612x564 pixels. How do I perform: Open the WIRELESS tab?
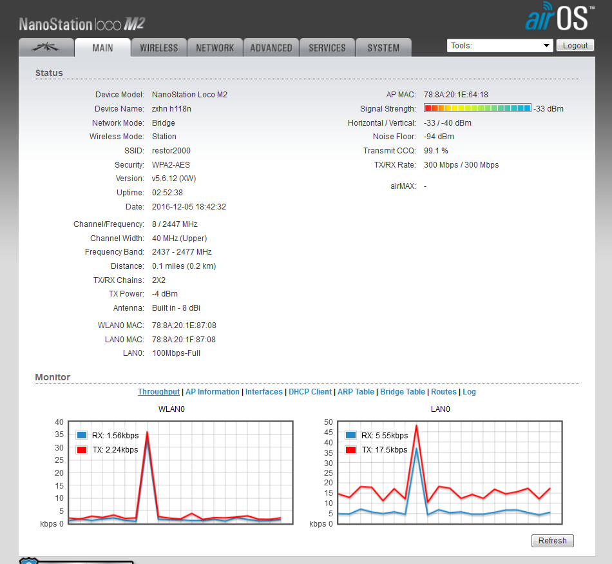[x=159, y=48]
